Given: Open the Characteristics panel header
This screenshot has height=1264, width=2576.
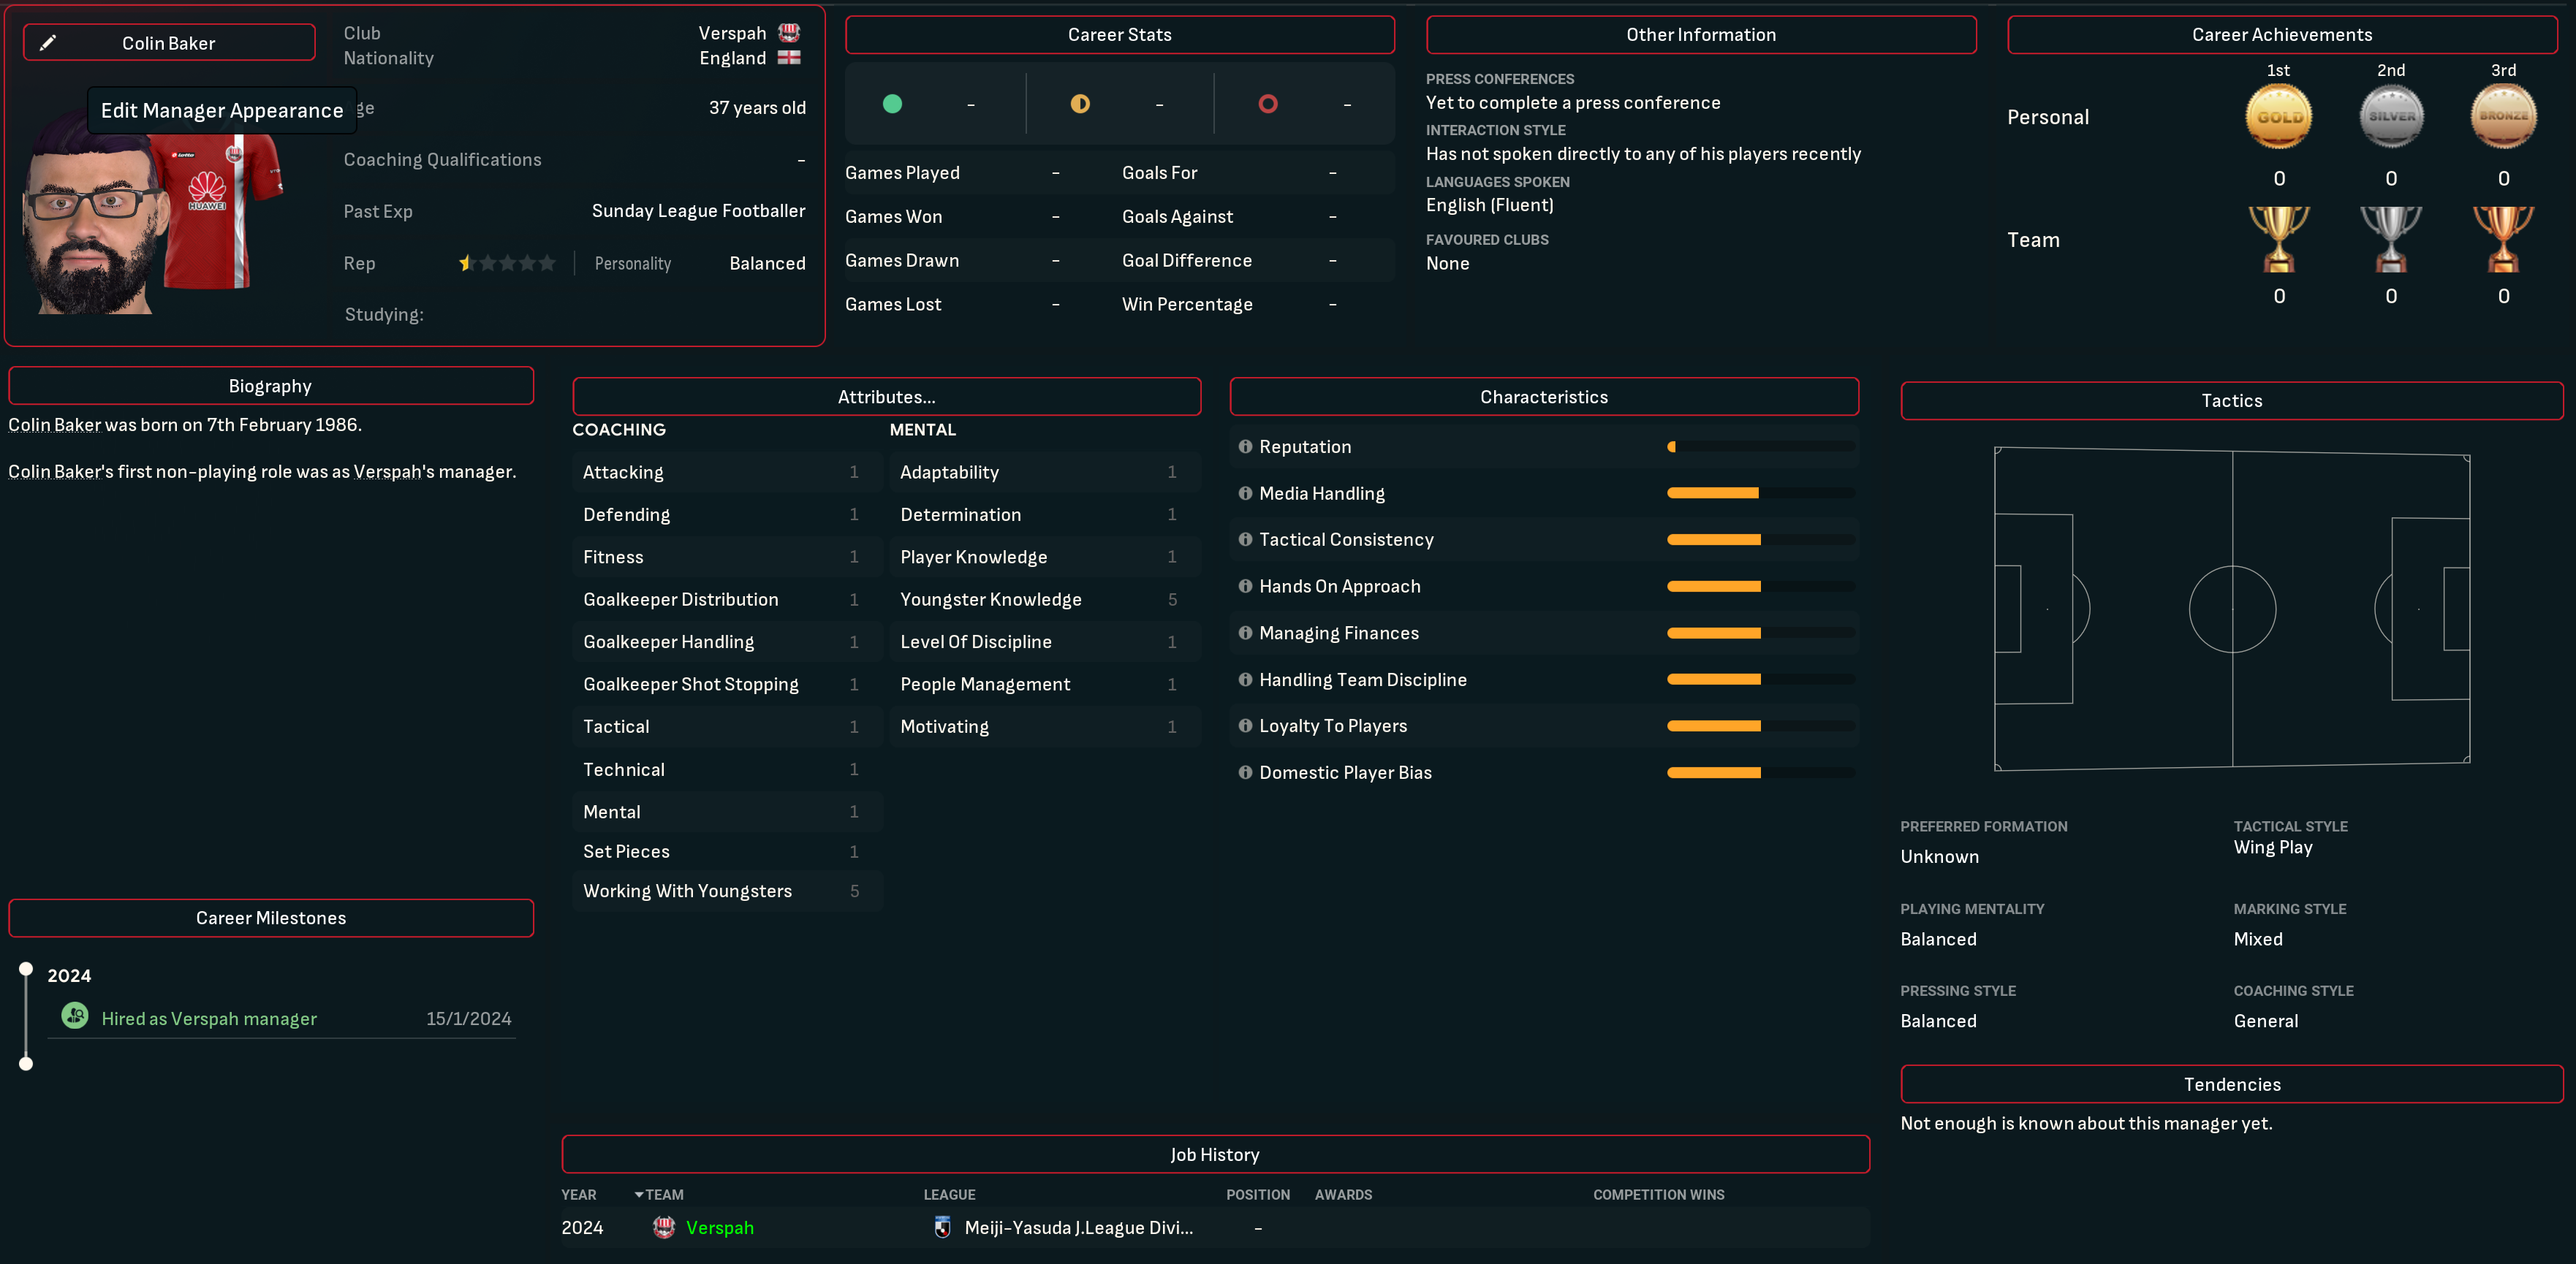Looking at the screenshot, I should pyautogui.click(x=1543, y=397).
